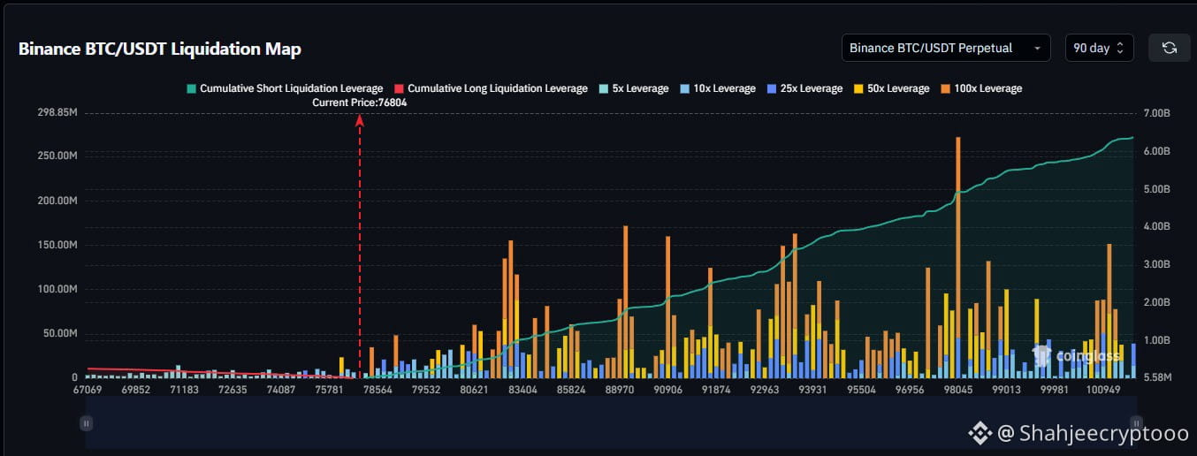Click the left range slider handle

86,423
